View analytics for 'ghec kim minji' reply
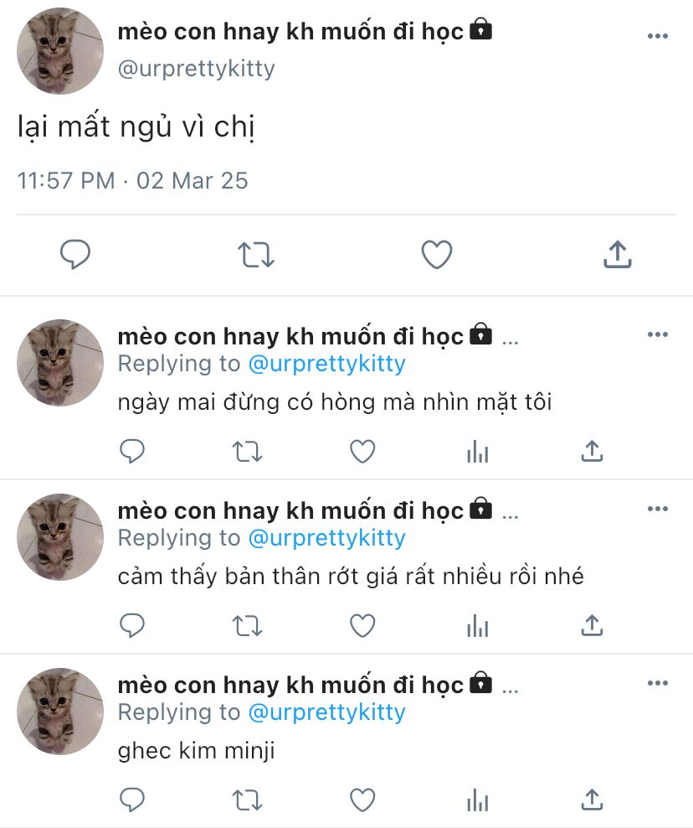The image size is (693, 828). 478,800
